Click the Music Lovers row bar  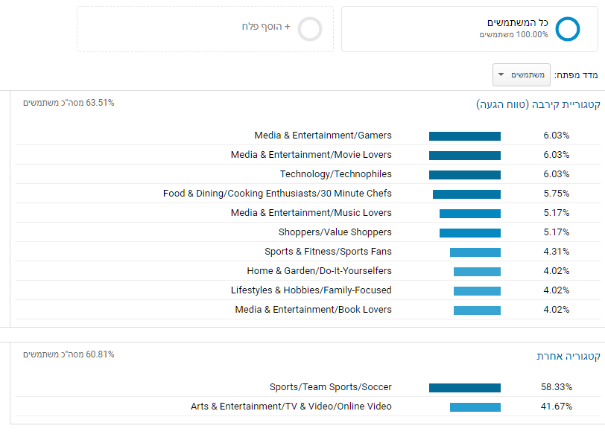470,214
